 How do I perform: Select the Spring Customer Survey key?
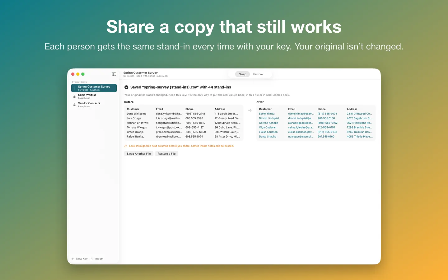[94, 88]
